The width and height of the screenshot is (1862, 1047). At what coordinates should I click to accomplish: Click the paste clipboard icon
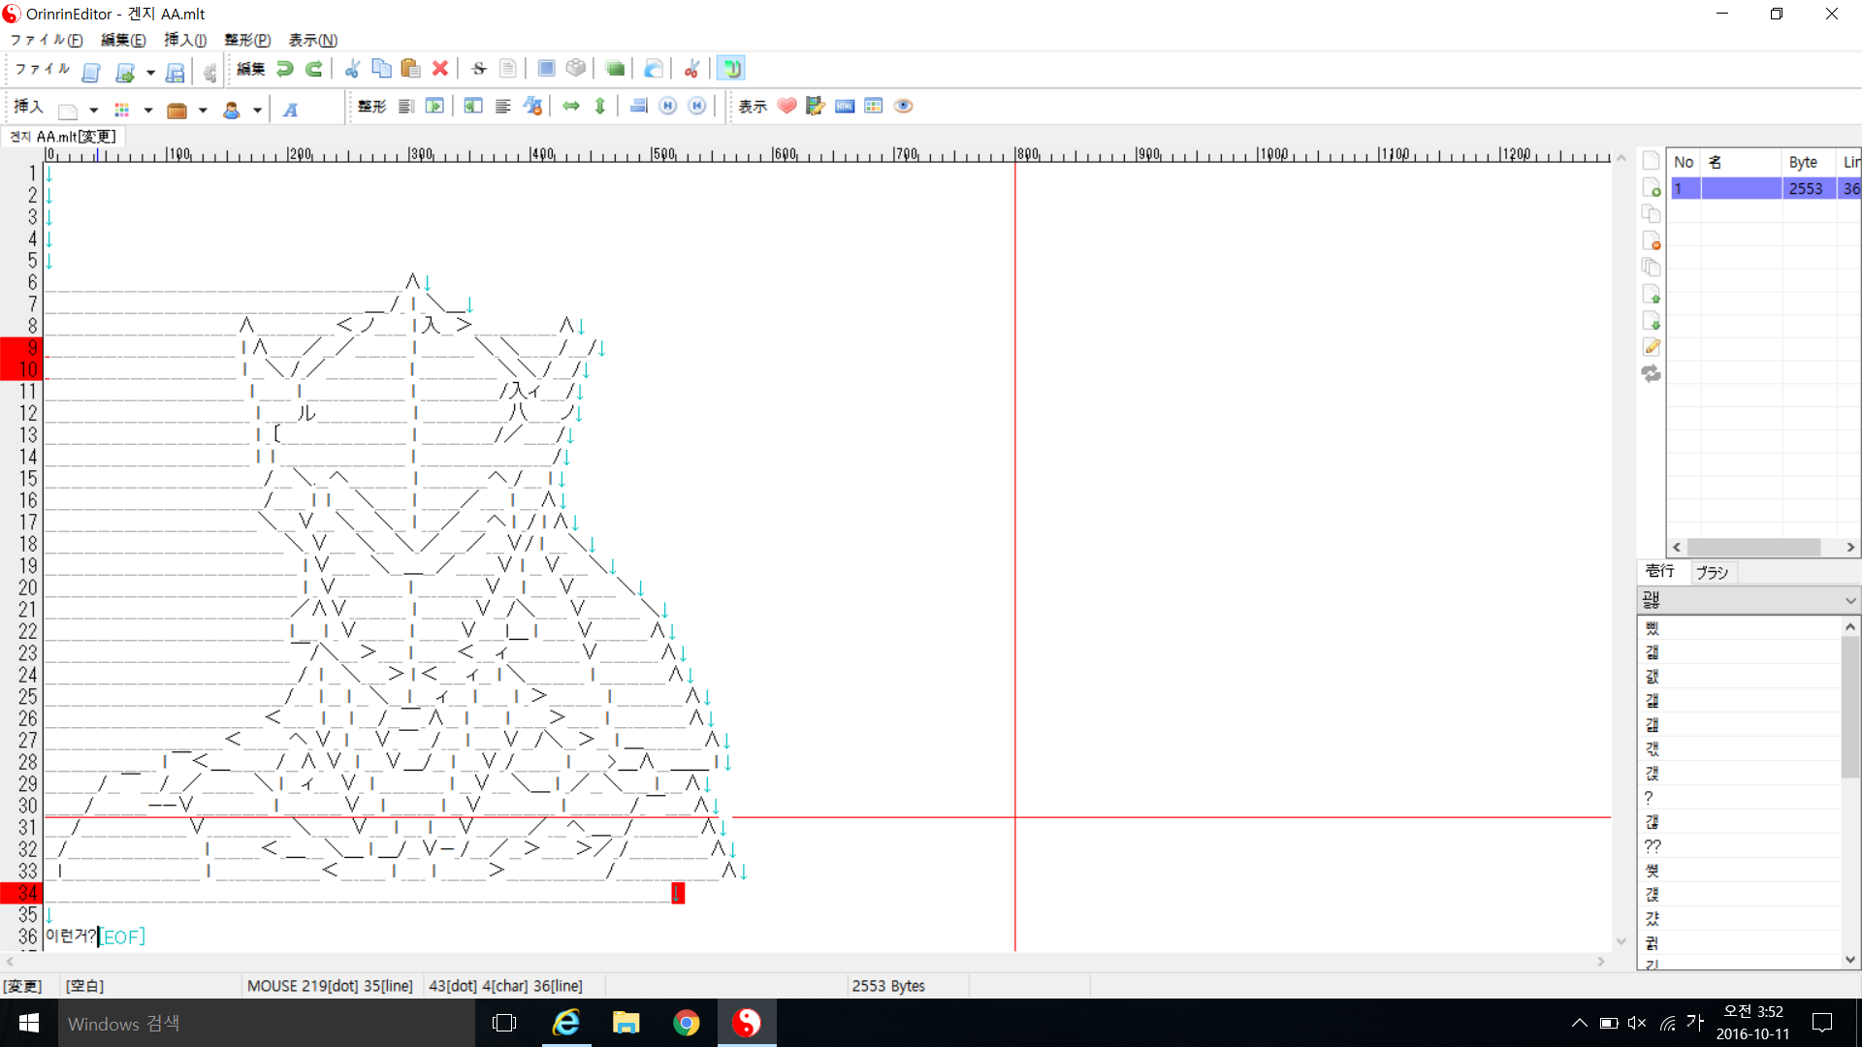click(x=410, y=69)
